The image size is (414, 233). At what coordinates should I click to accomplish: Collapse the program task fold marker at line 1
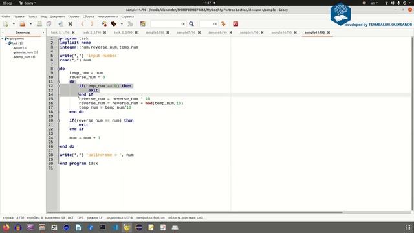click(58, 39)
